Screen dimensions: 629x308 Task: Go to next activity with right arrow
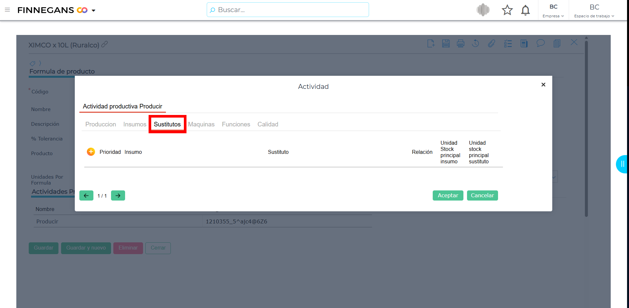(118, 196)
